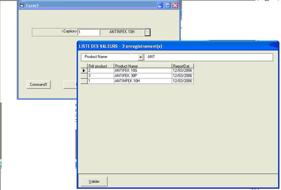Click reference cell 3 in the grid
The height and width of the screenshot is (190, 281).
101,76
